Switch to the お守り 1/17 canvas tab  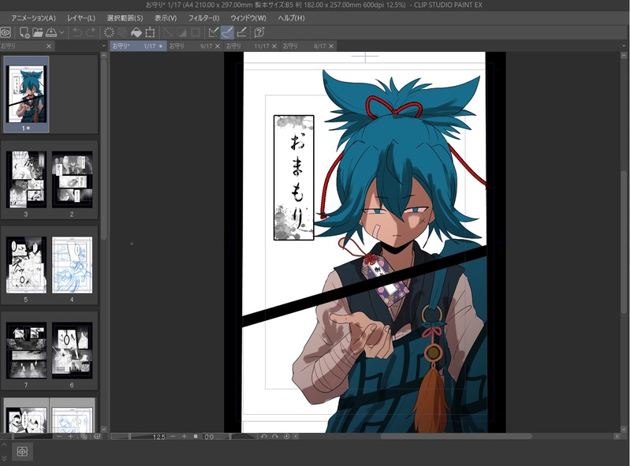[x=138, y=47]
